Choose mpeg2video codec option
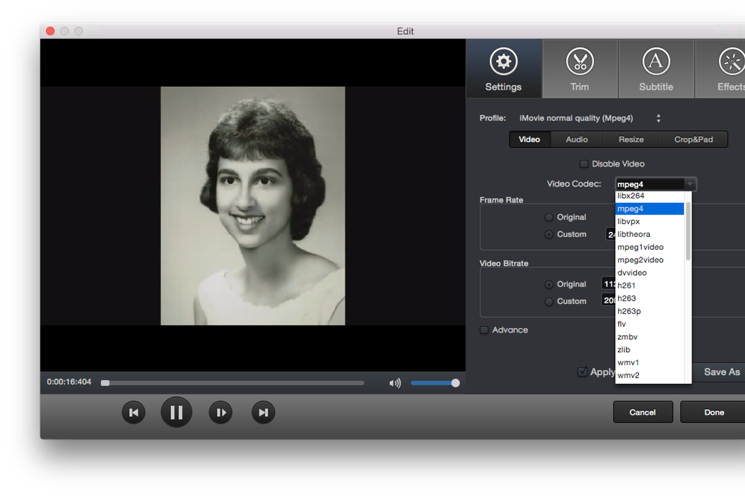Screen dimensions: 745x496 649,260
